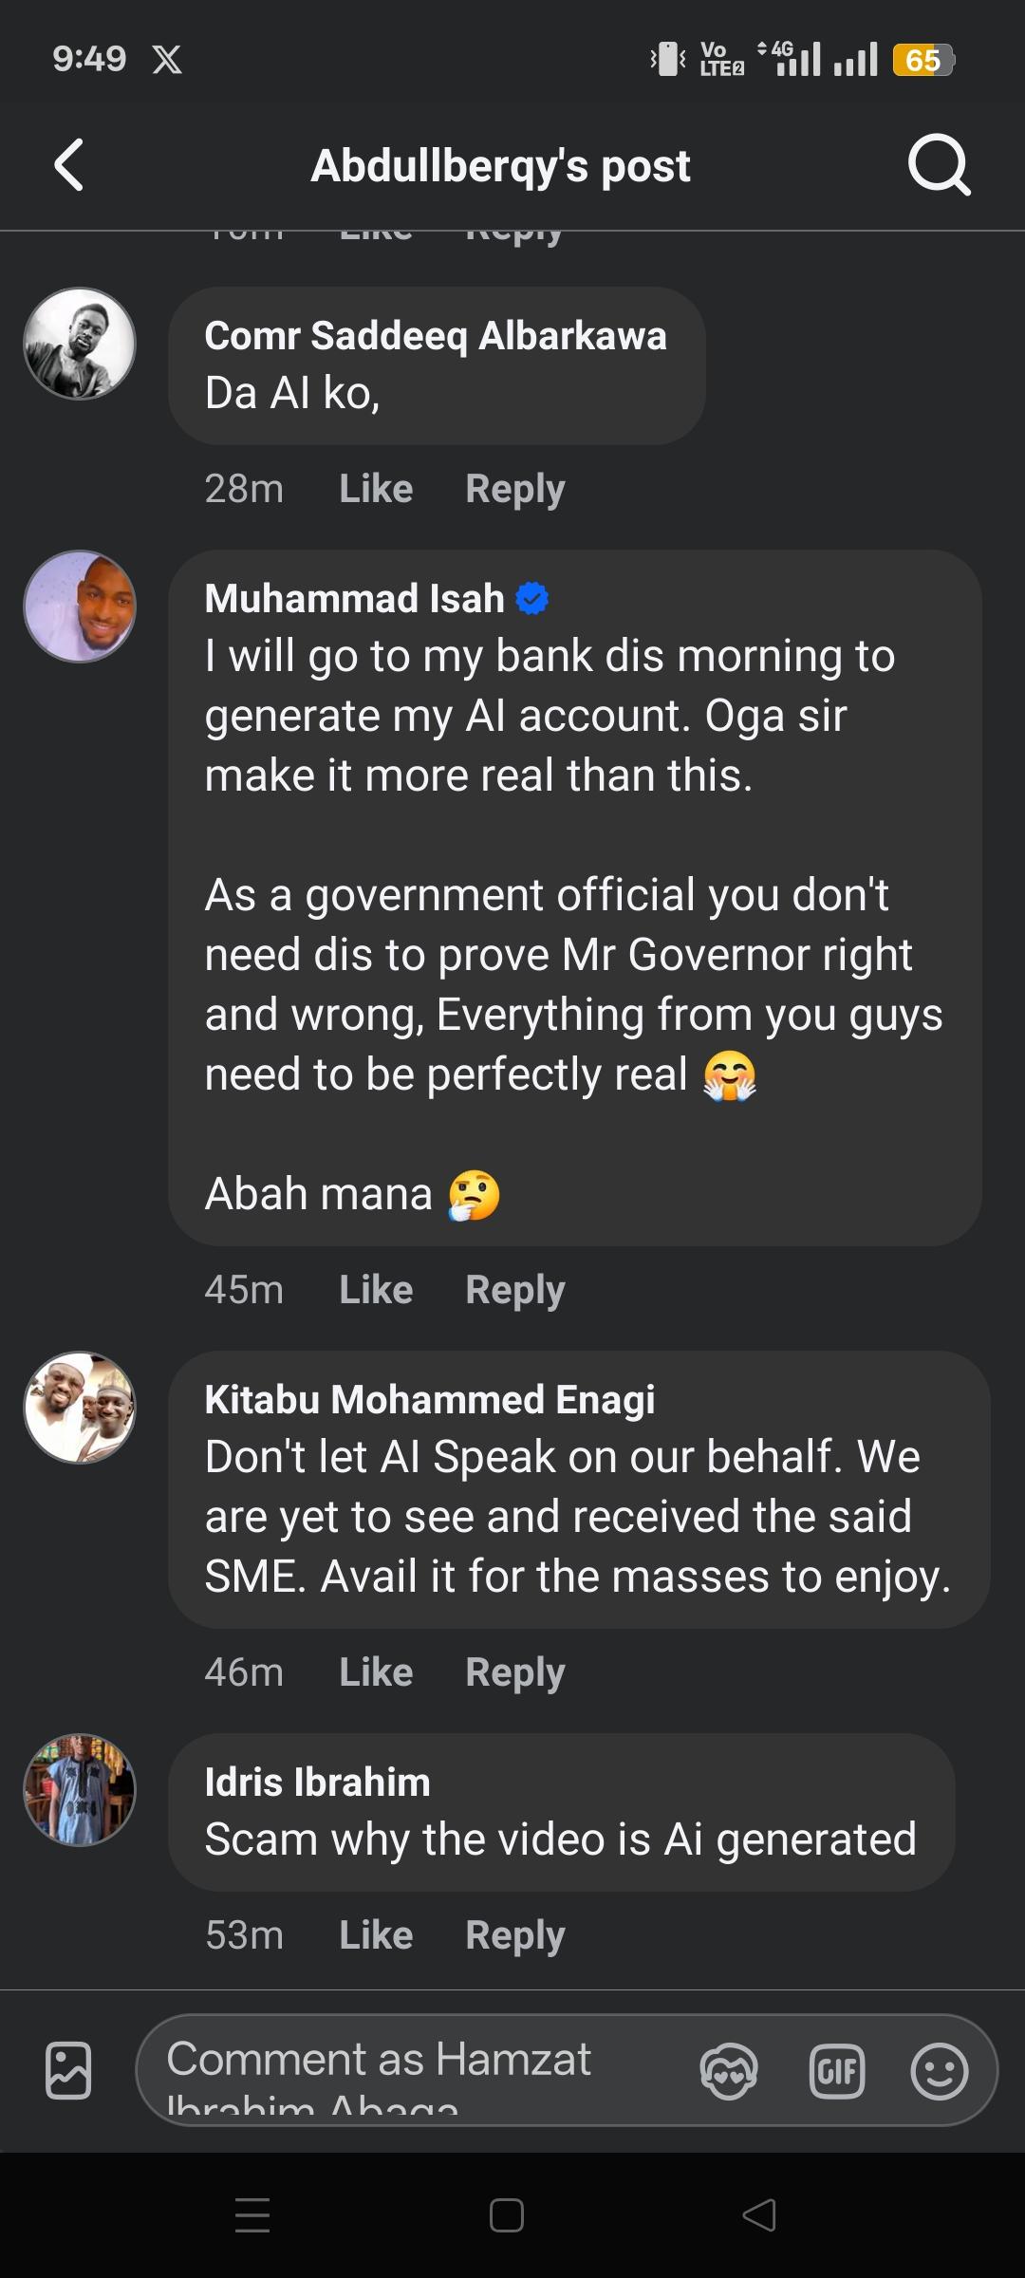Like Kitabu Mohammed Enagi's comment
The width and height of the screenshot is (1025, 2278).
tap(376, 1672)
